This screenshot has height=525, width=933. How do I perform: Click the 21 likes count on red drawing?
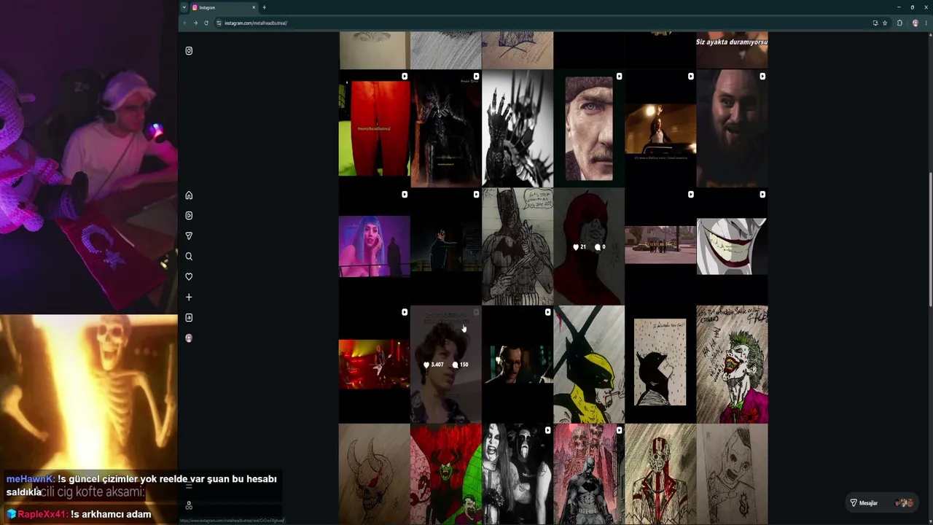579,247
